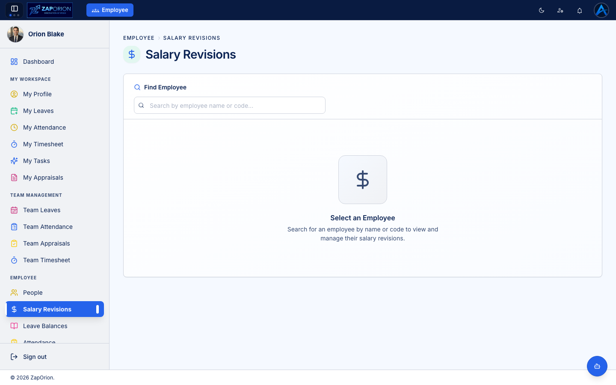Screen dimensions: 616x385
Task: Click the My Timesheet timer icon
Action: tap(14, 144)
